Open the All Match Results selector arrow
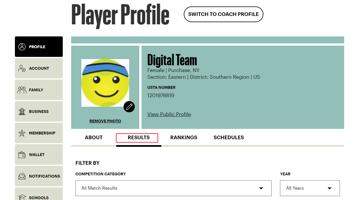Image resolution: width=354 pixels, height=200 pixels. click(262, 188)
